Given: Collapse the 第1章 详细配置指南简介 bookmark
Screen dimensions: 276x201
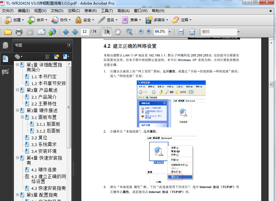Looking at the screenshot, I should [18, 65].
